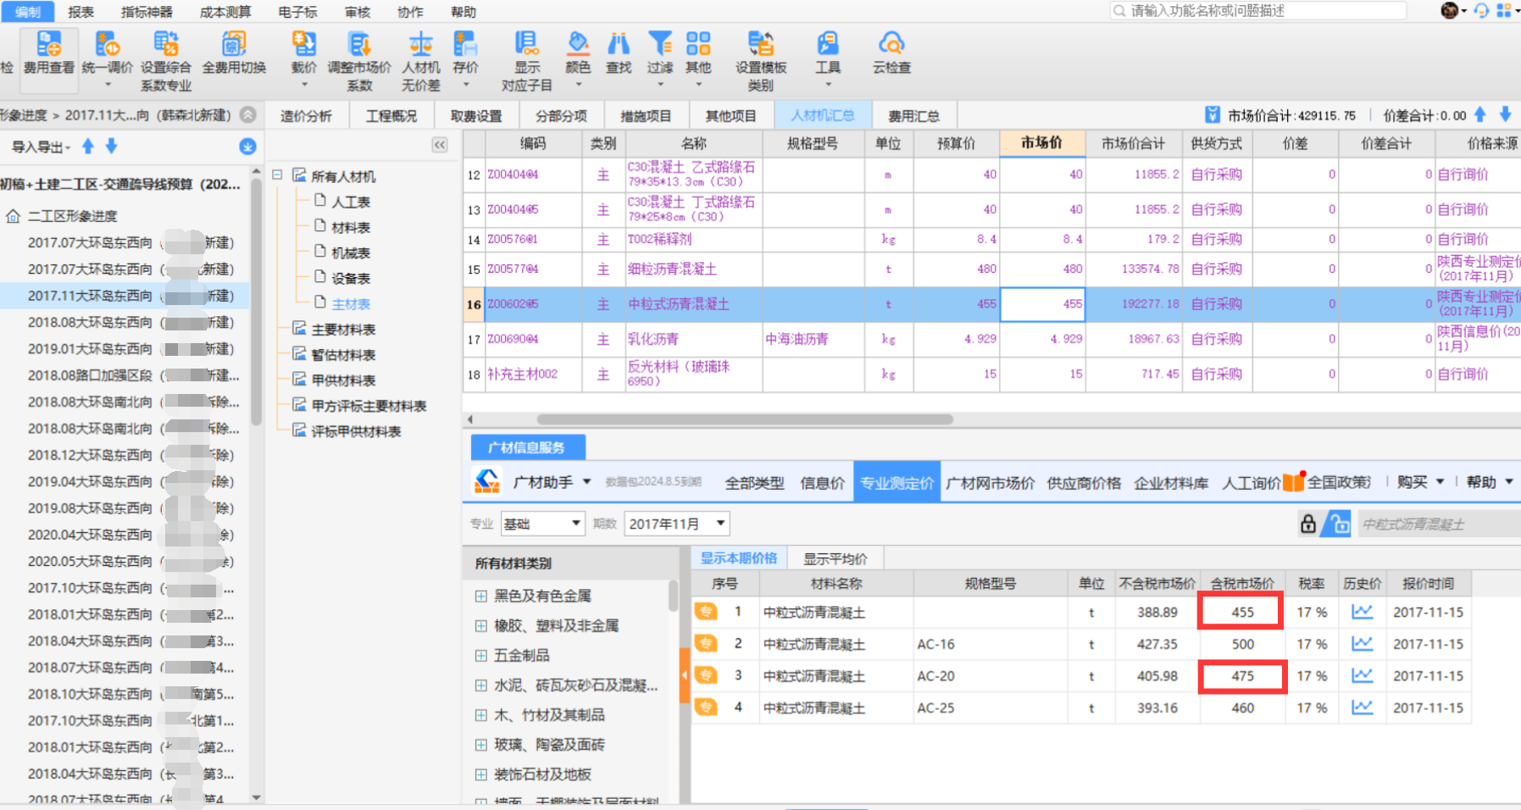This screenshot has height=810, width=1521.
Task: Open the 颜色 paint bucket tool
Action: 578,59
